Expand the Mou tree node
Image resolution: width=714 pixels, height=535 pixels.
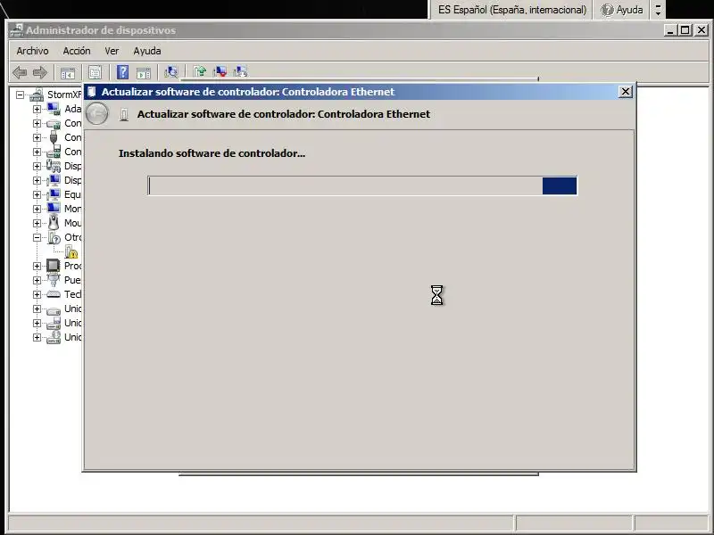[37, 223]
